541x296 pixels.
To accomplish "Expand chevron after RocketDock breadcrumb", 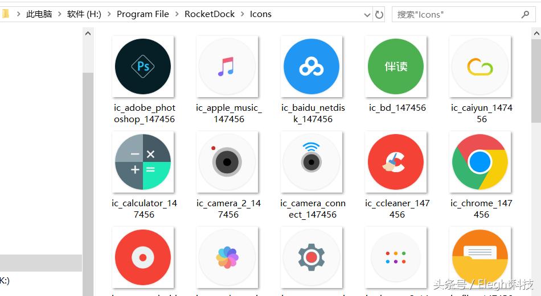I will (242, 14).
